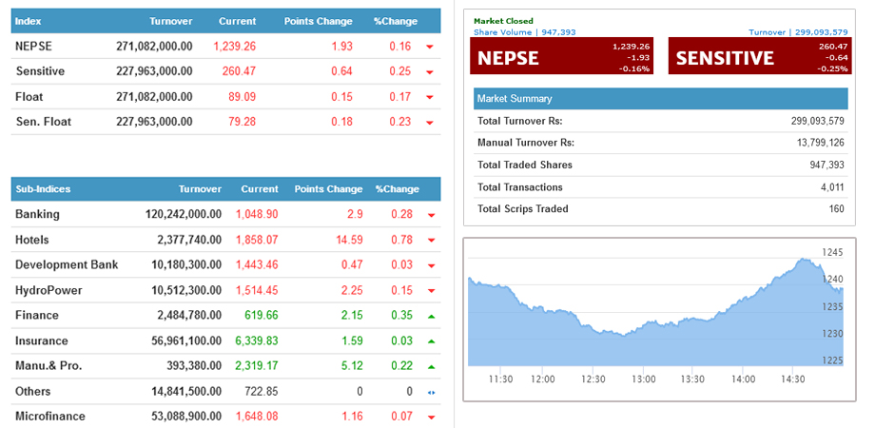
Task: Click the 1245 axis label on chart
Action: pyautogui.click(x=832, y=253)
